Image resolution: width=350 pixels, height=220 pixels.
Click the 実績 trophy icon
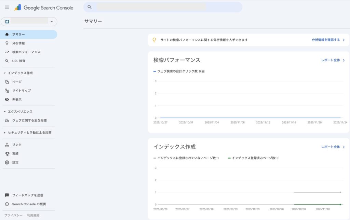[x=7, y=154]
